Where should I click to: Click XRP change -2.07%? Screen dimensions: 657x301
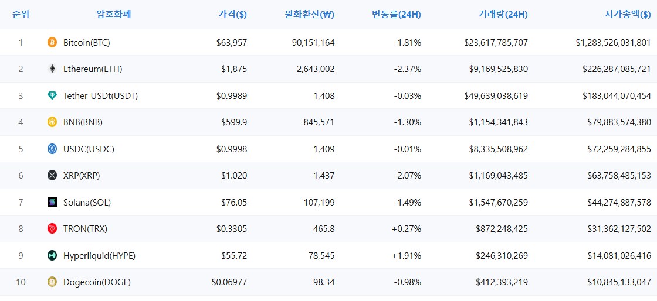click(x=408, y=176)
